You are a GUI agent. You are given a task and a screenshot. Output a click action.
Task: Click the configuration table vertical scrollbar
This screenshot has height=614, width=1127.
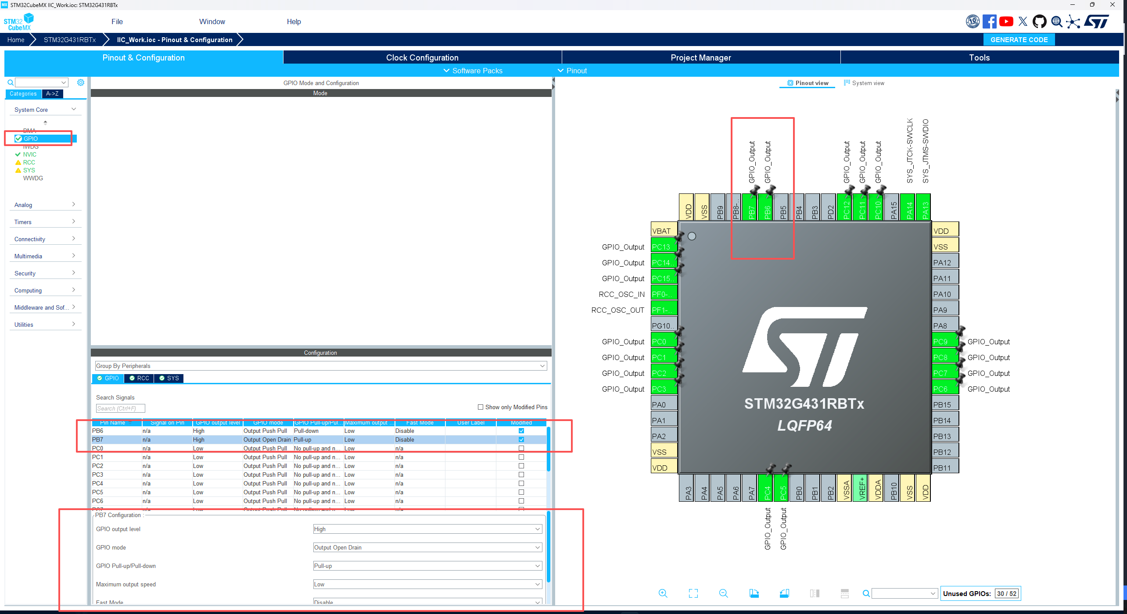tap(548, 450)
